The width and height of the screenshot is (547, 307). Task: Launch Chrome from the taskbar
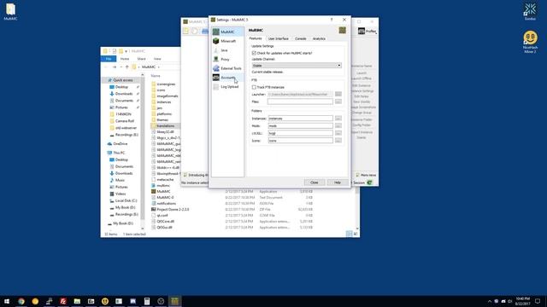coord(21,301)
